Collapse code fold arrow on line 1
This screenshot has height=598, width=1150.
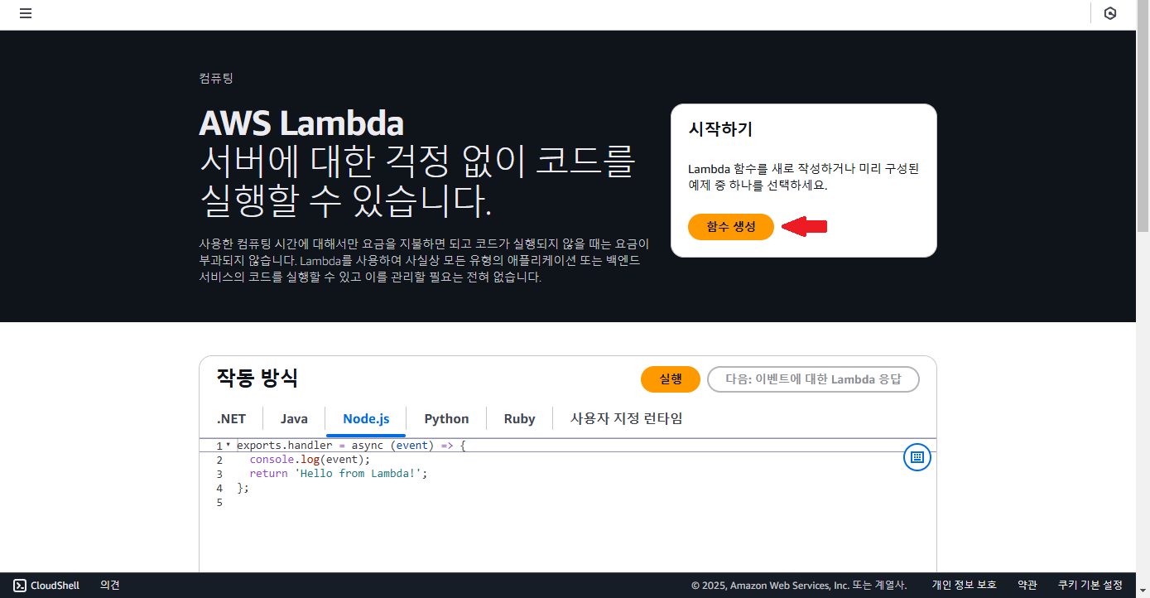coord(229,445)
